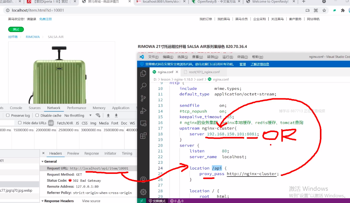350x203 pixels.
Task: Open the VS Code Remote Explorer icon
Action: (x=143, y=123)
